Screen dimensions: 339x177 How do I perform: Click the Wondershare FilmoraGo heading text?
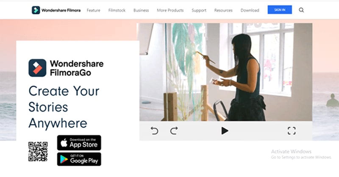(77, 68)
